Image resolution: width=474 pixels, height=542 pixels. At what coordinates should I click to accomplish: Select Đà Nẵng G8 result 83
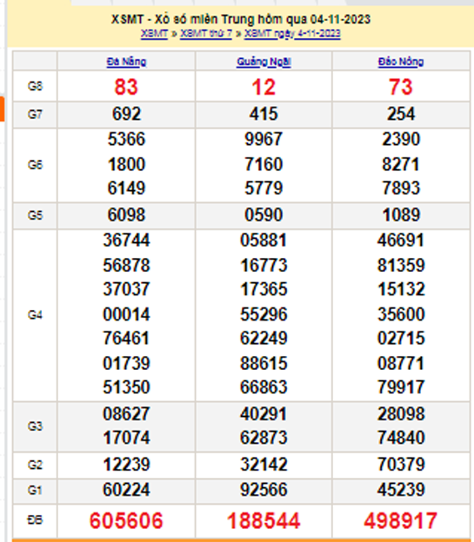pyautogui.click(x=126, y=87)
